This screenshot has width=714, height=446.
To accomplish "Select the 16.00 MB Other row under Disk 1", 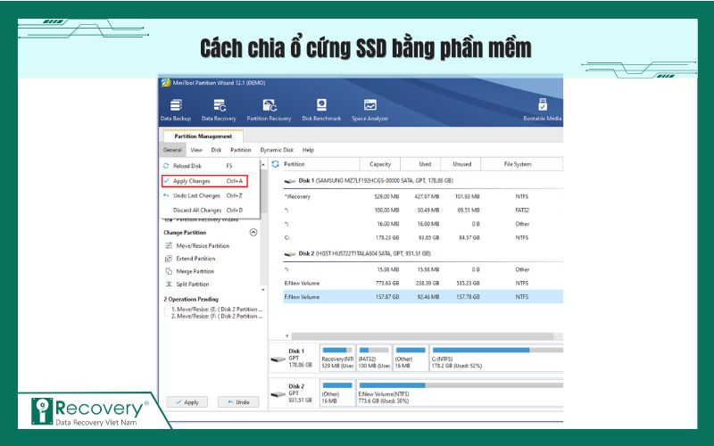I will point(422,224).
